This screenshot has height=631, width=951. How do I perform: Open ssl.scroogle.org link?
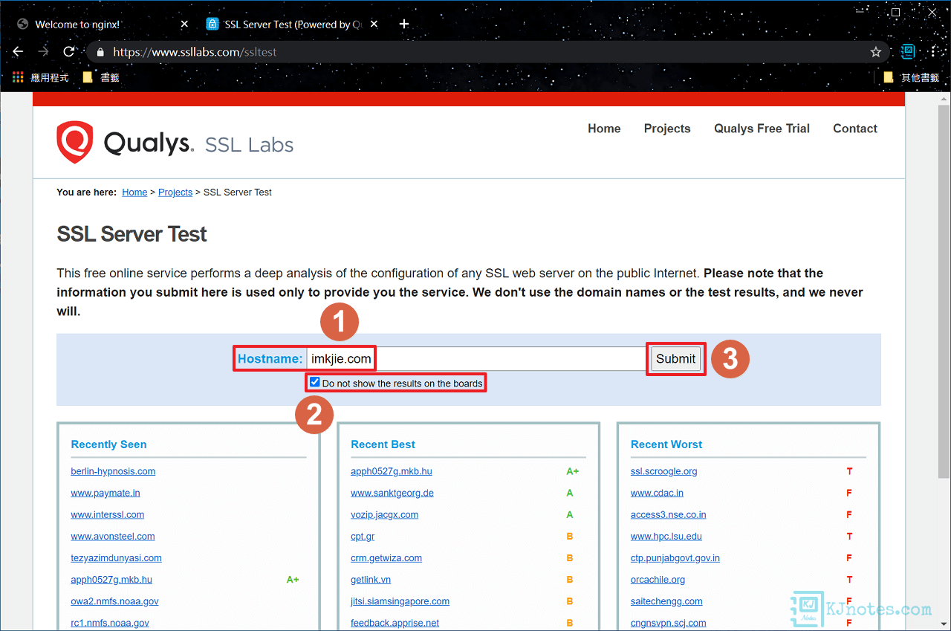click(663, 471)
